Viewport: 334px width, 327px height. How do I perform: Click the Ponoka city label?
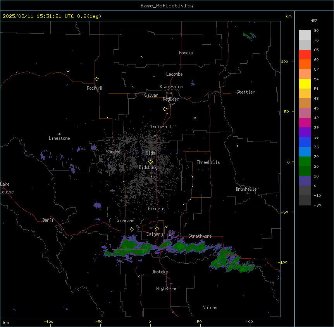coord(186,53)
